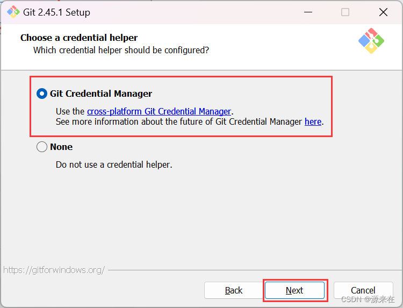Click the gitforwindows.org URL text
403x308 pixels.
click(54, 270)
